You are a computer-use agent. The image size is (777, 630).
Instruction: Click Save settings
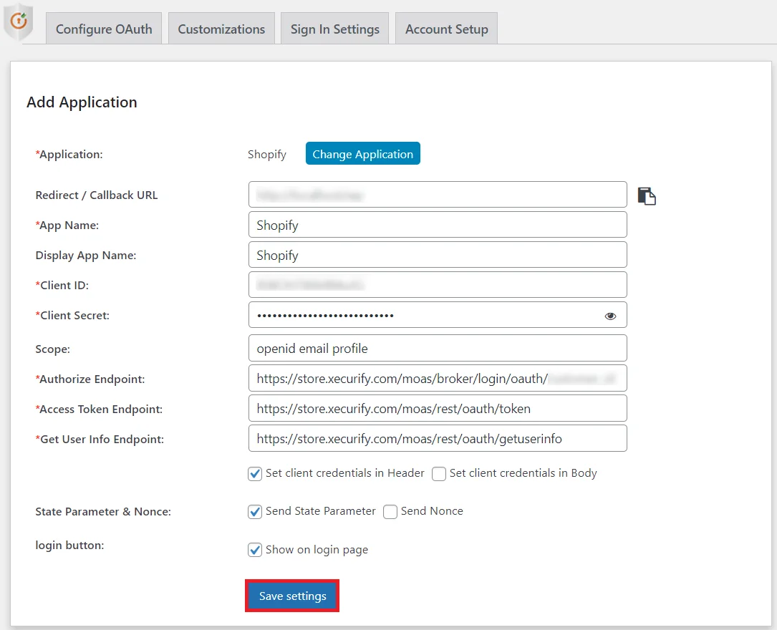(x=291, y=595)
